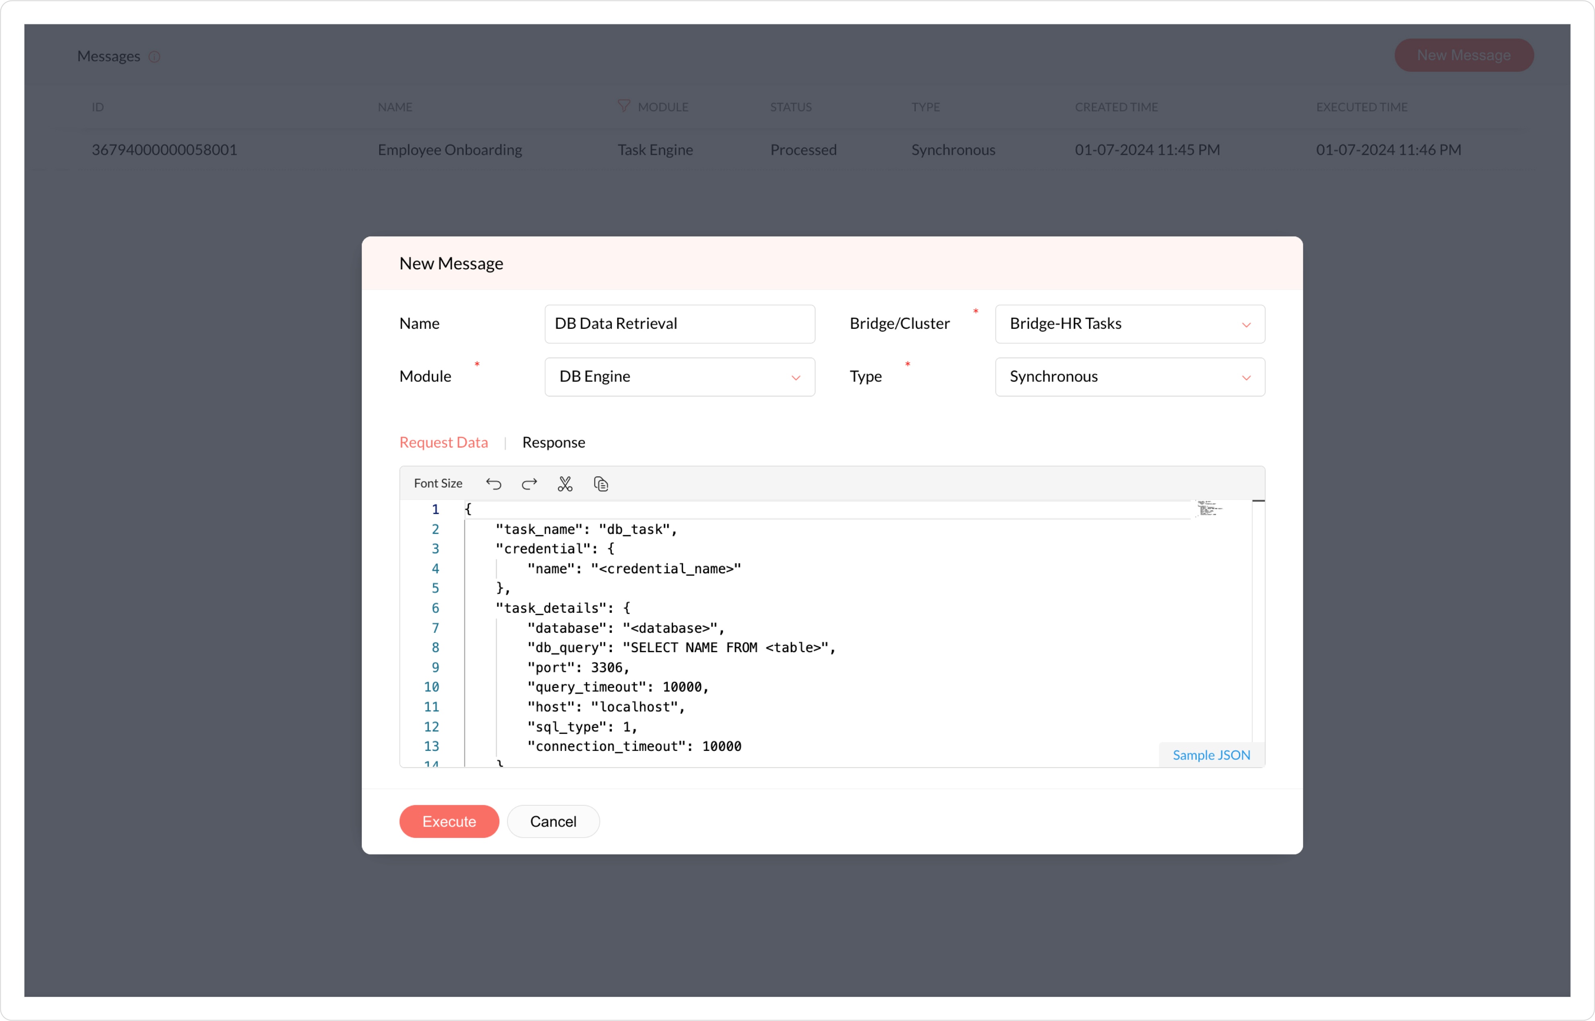Open the Sample JSON link

[x=1211, y=755]
